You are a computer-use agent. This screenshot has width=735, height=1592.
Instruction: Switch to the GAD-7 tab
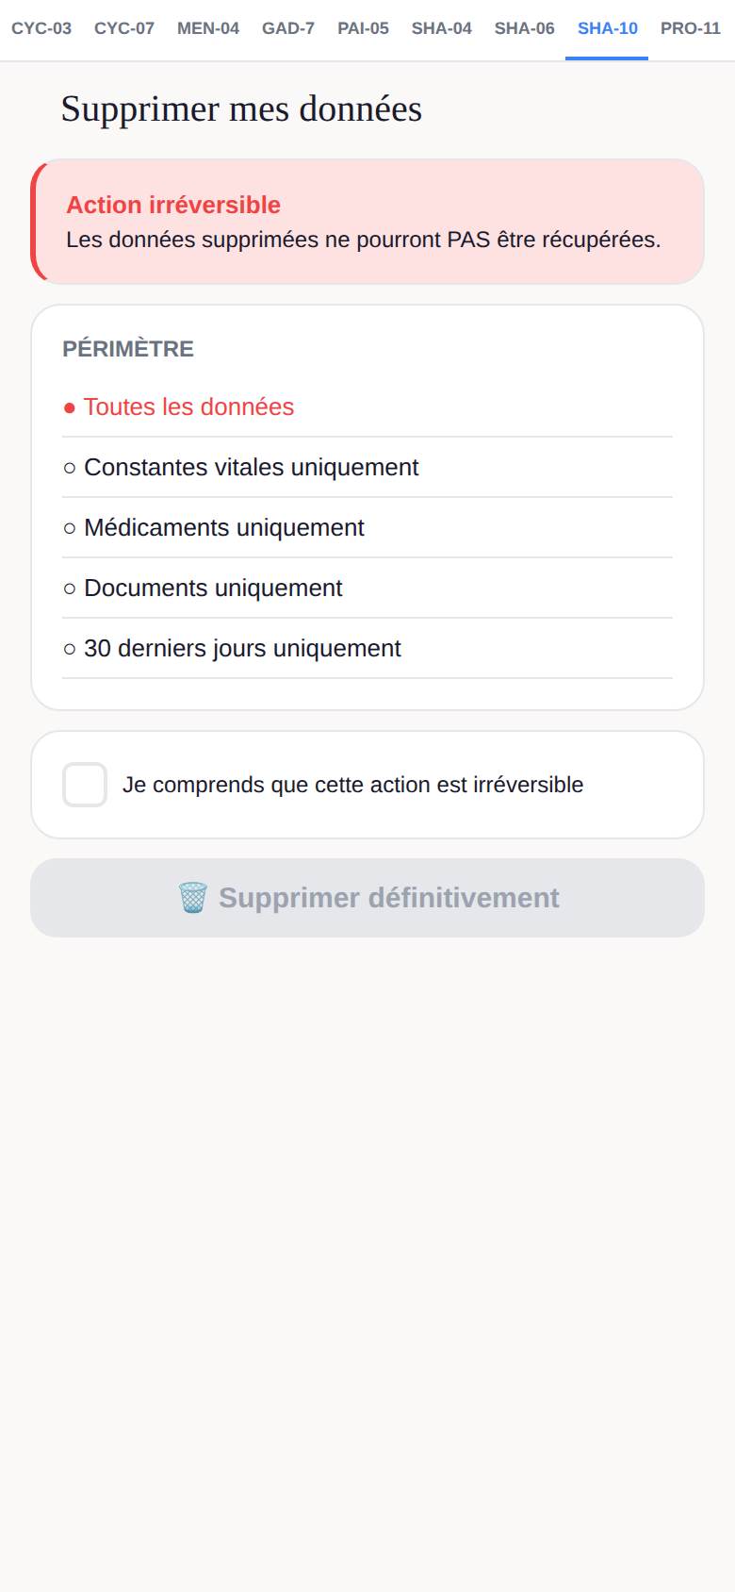pos(288,28)
